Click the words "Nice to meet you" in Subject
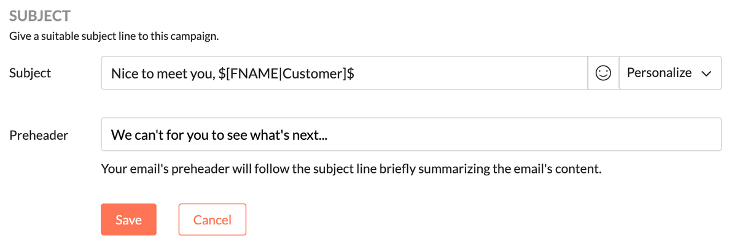The height and width of the screenshot is (252, 737). pyautogui.click(x=162, y=74)
